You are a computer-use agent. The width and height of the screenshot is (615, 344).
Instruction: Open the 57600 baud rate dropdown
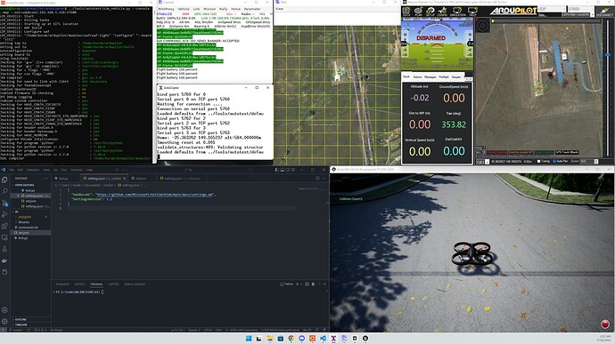click(x=580, y=9)
